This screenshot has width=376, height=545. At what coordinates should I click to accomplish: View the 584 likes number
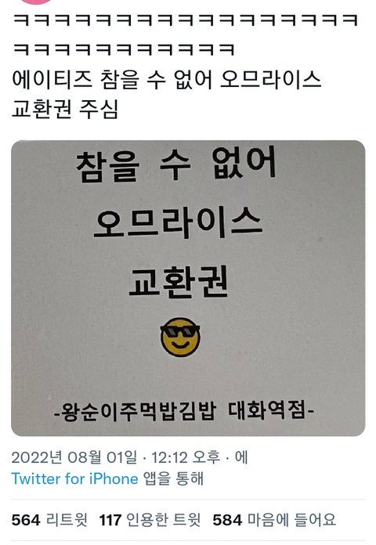pos(227,520)
